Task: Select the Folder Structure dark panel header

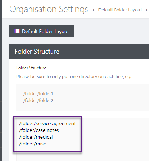Action: (79, 52)
